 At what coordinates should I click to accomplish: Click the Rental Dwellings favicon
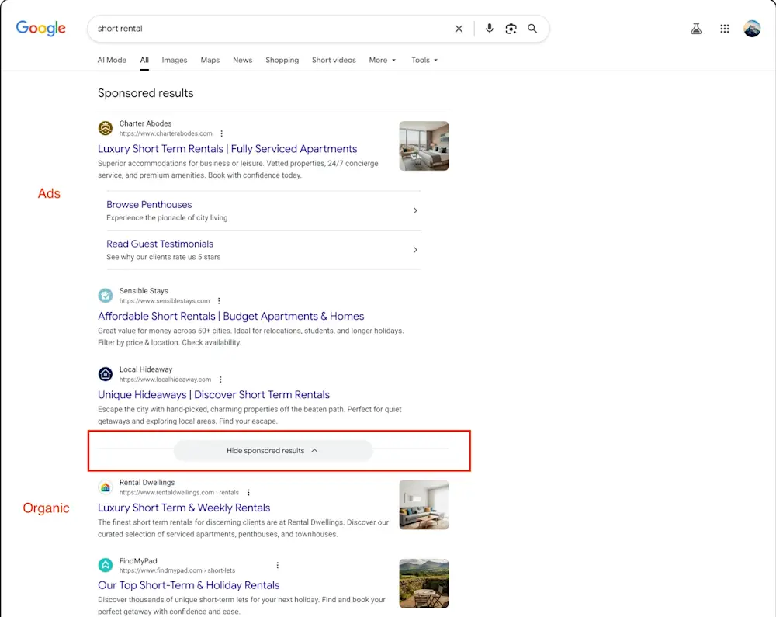point(106,487)
